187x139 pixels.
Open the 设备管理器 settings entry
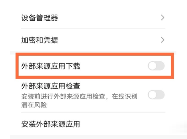point(40,18)
